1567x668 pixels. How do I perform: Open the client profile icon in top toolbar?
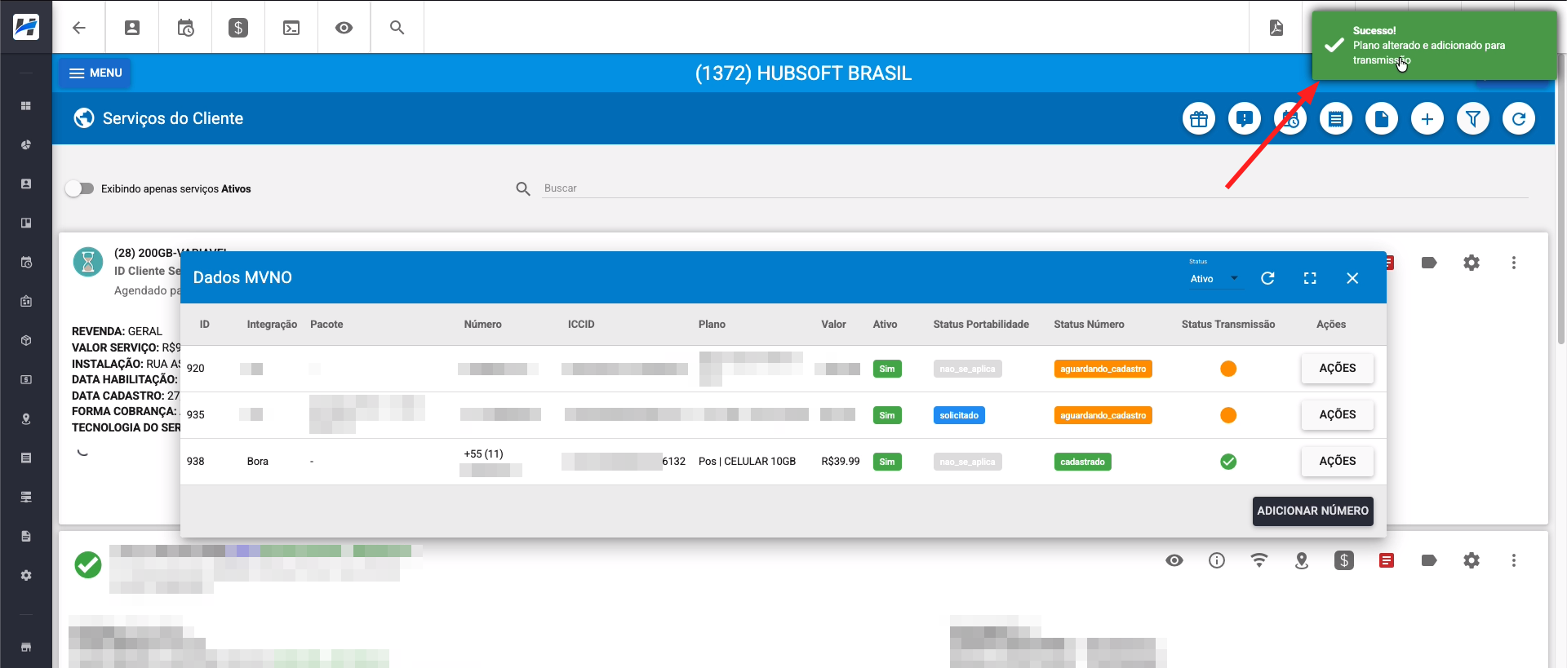(132, 28)
